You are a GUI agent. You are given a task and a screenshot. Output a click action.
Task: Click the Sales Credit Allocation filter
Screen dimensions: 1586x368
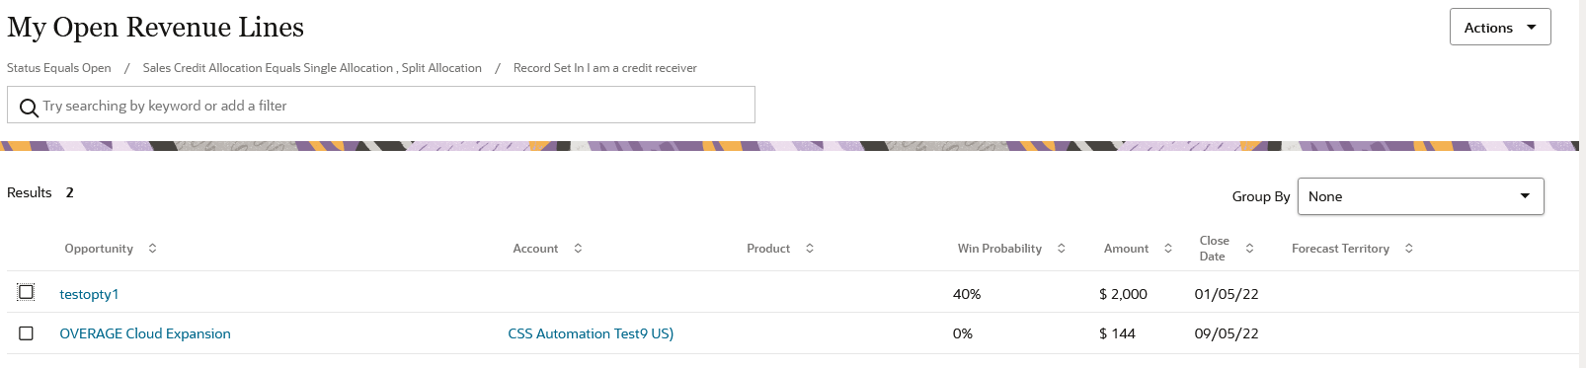pyautogui.click(x=312, y=68)
